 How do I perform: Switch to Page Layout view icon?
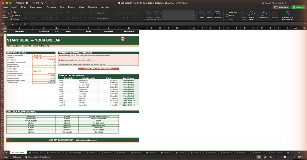coord(265,157)
